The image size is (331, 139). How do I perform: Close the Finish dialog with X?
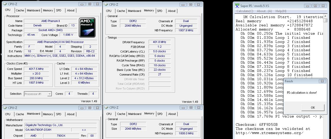pos(322,81)
